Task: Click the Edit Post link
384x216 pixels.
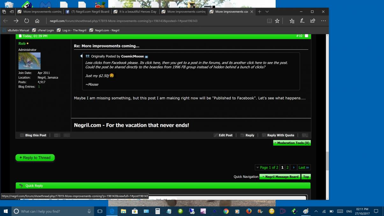Action: pyautogui.click(x=223, y=135)
